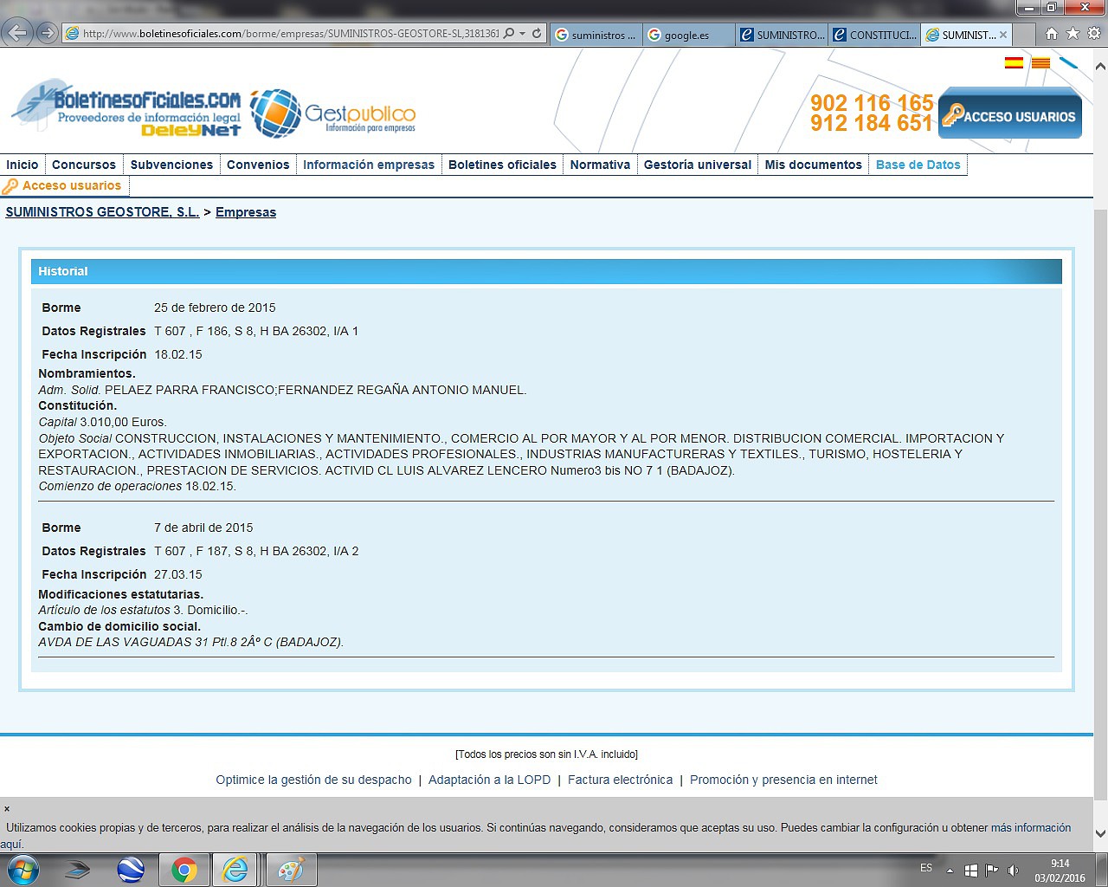Image resolution: width=1108 pixels, height=887 pixels.
Task: Click registry data 'T 607 , F 186' entry
Action: coord(256,331)
